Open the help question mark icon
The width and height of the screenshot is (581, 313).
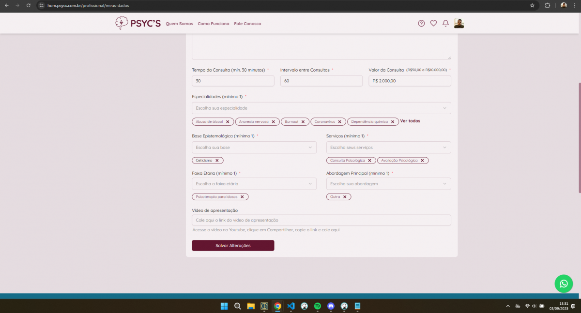(421, 23)
